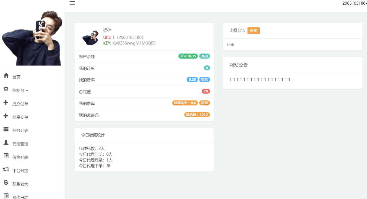Click the list icon for 任务列表
This screenshot has width=367, height=199.
point(6,129)
